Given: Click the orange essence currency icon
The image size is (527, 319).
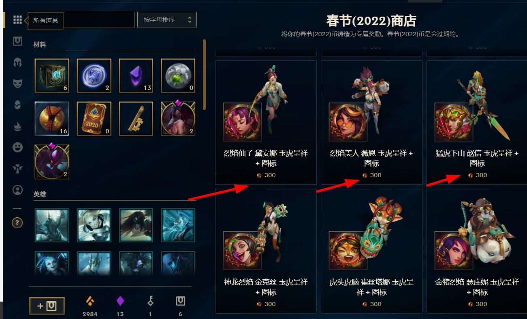Looking at the screenshot, I should coord(90,301).
